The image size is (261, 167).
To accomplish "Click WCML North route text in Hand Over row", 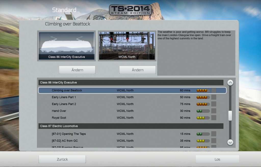I will click(x=125, y=111).
